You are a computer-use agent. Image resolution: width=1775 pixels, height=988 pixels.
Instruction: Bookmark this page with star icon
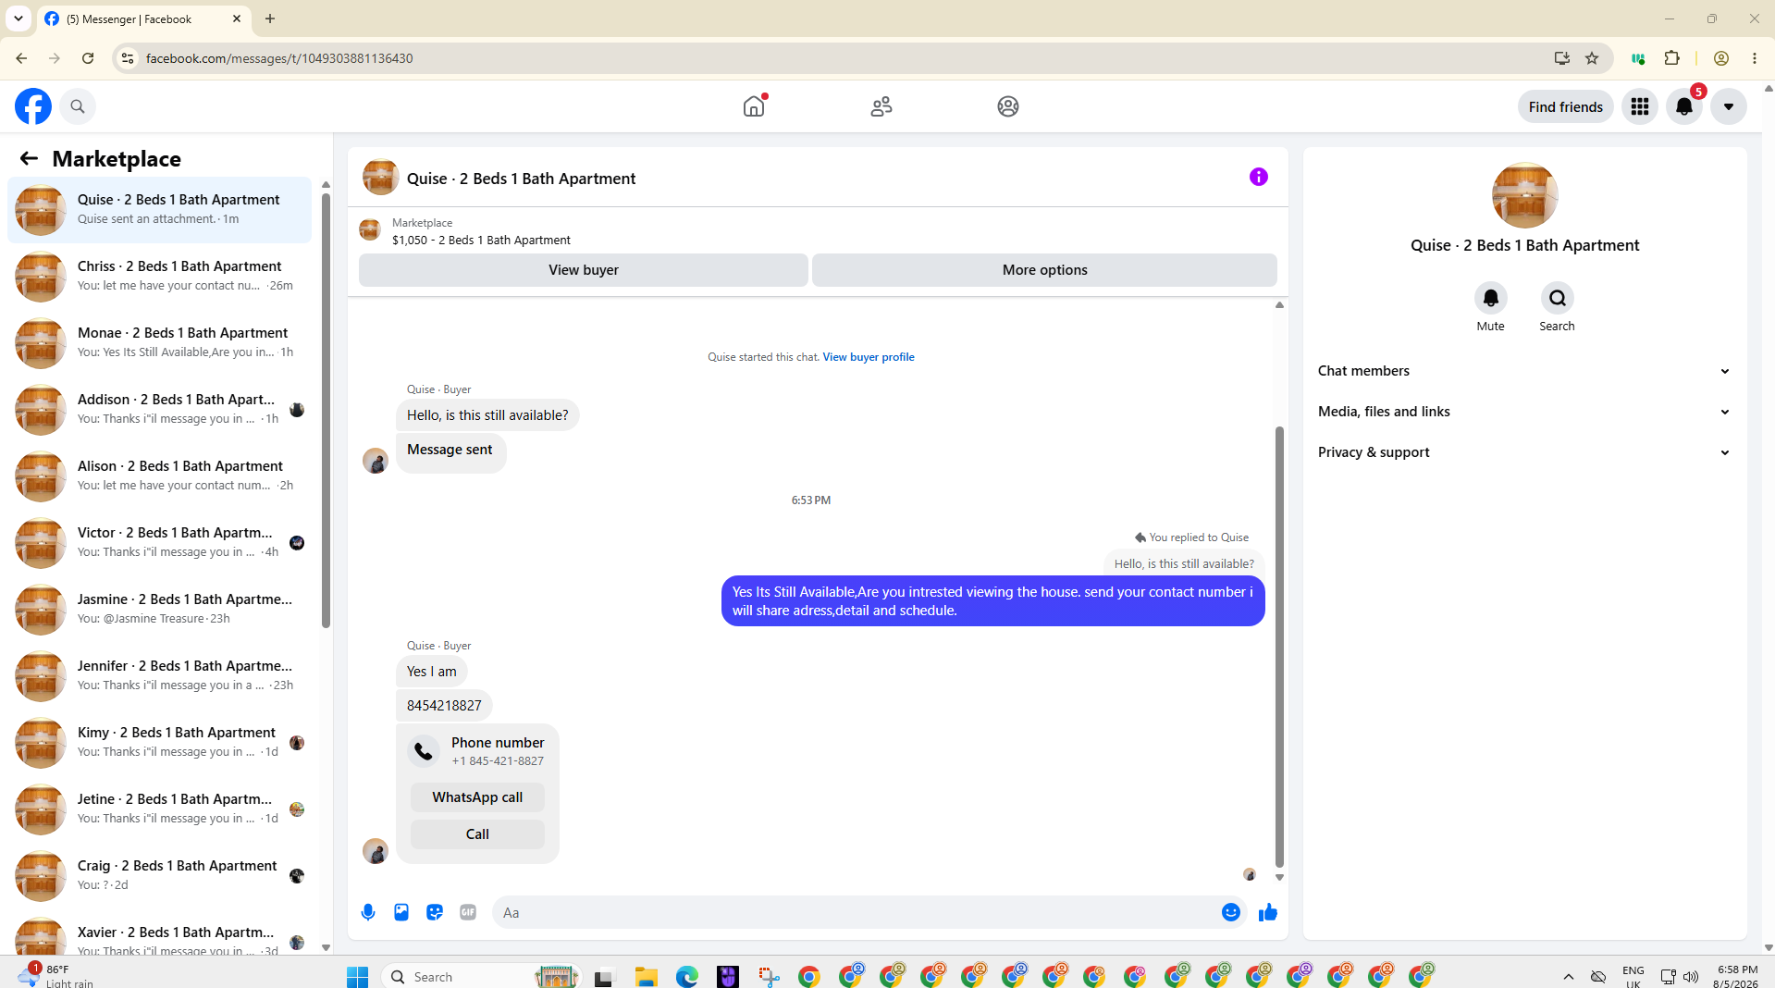point(1592,58)
